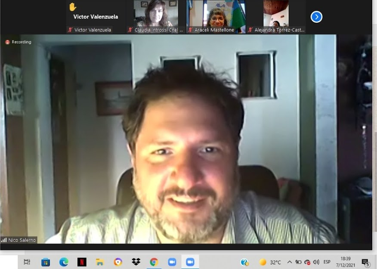Open the volume control in system tray

click(316, 262)
